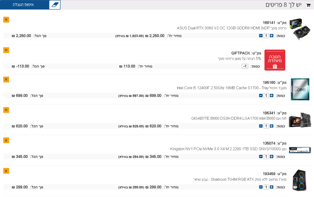The width and height of the screenshot is (314, 197).
Task: Click the eraser icon beside empty-cart button
Action: click(55, 5)
